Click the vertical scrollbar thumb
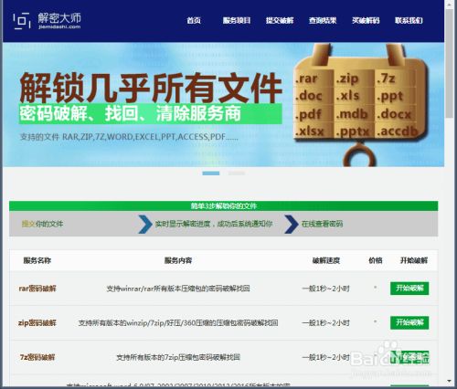This screenshot has width=457, height=389. tap(450, 63)
